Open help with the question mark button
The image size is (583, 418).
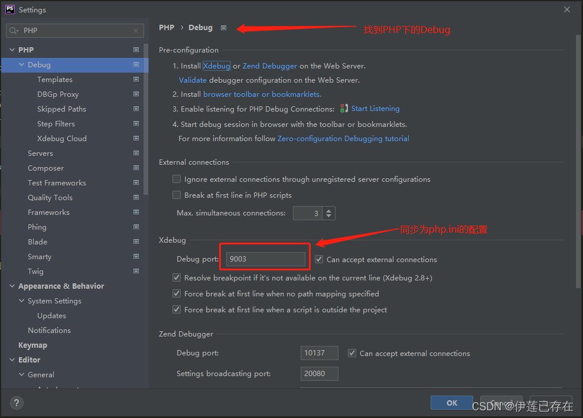point(17,403)
